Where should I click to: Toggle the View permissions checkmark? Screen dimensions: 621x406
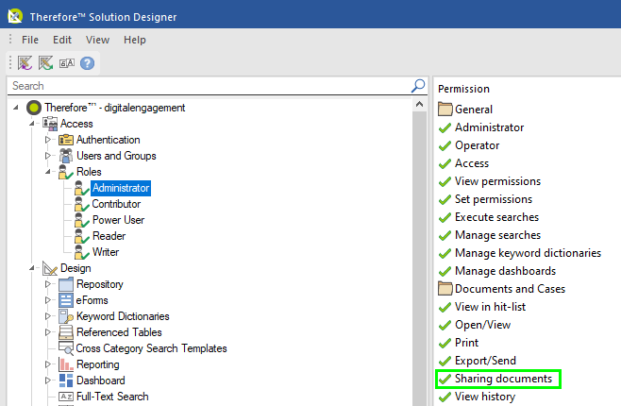[445, 181]
